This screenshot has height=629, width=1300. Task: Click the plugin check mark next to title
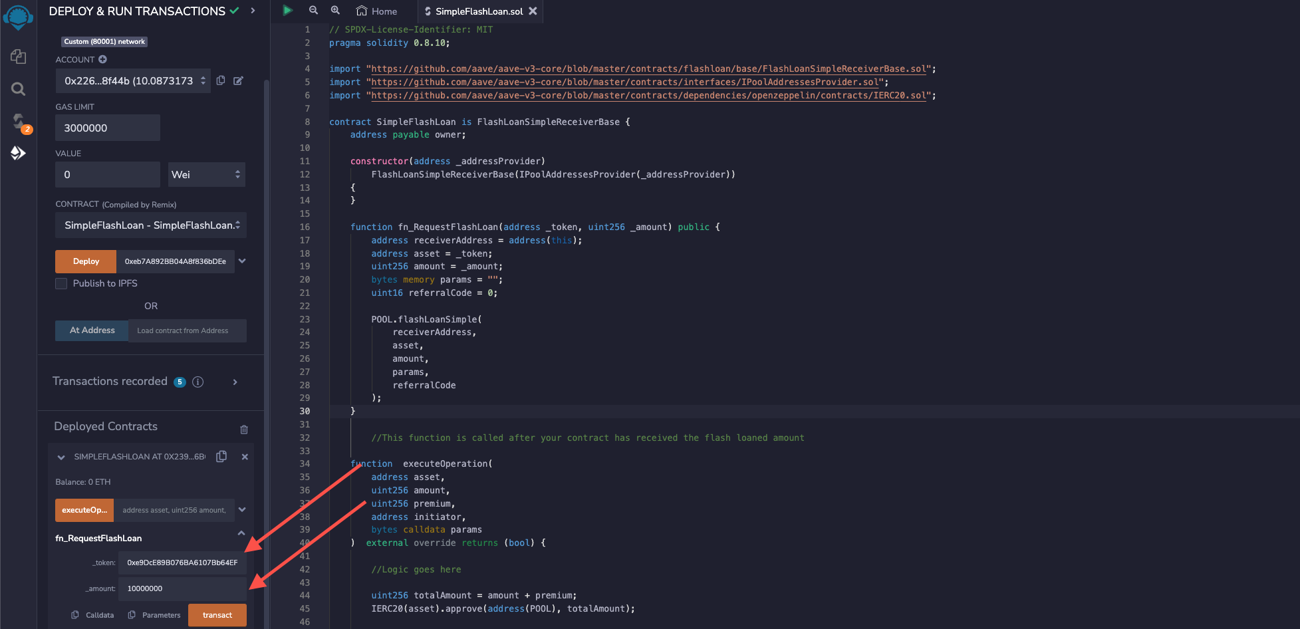(234, 11)
